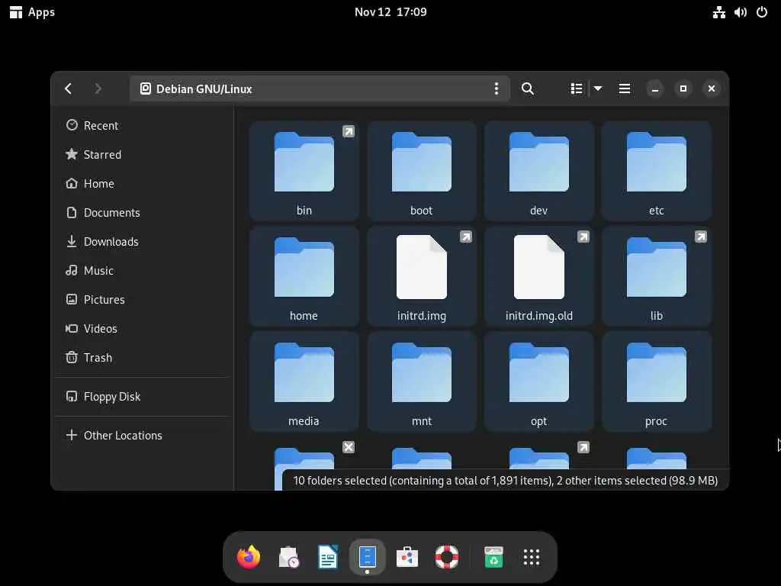Select the etc folder icon
781x586 pixels.
click(656, 162)
